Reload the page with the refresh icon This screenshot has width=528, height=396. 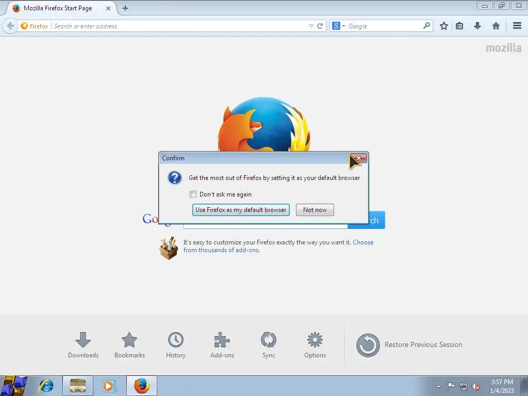coord(320,26)
